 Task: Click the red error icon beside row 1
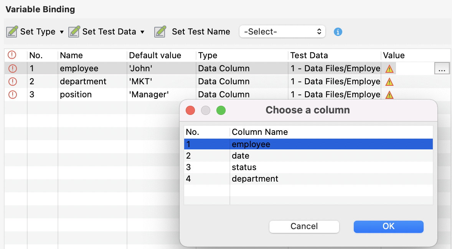[x=12, y=68]
